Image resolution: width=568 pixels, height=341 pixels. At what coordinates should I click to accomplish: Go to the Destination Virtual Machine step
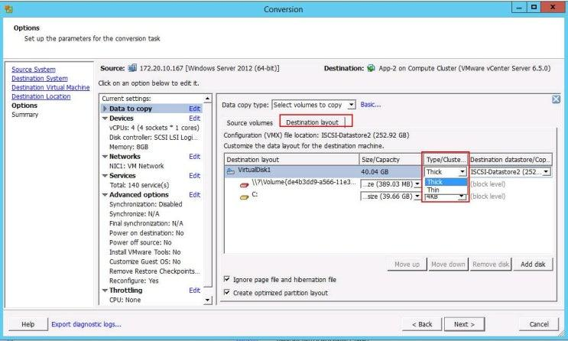click(x=50, y=87)
